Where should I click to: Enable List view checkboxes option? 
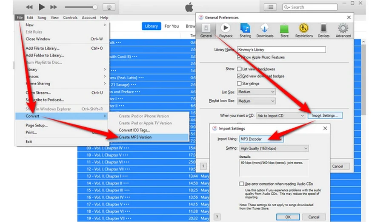coord(239,69)
